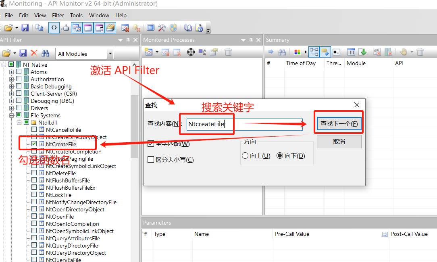437x262 pixels.
Task: Click the 查找内容 text input field
Action: pyautogui.click(x=244, y=124)
